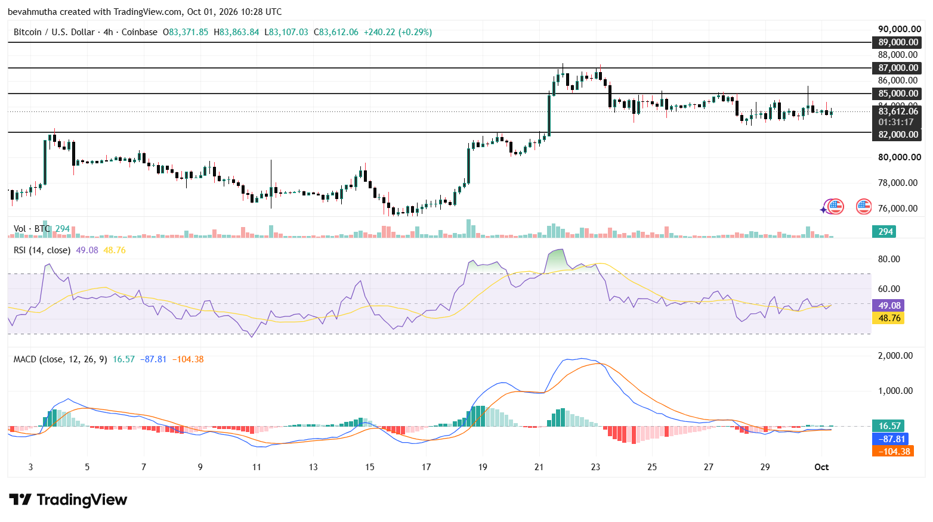The width and height of the screenshot is (933, 522).
Task: Click the 2,000.00 label on the MACD scale
Action: coord(895,356)
